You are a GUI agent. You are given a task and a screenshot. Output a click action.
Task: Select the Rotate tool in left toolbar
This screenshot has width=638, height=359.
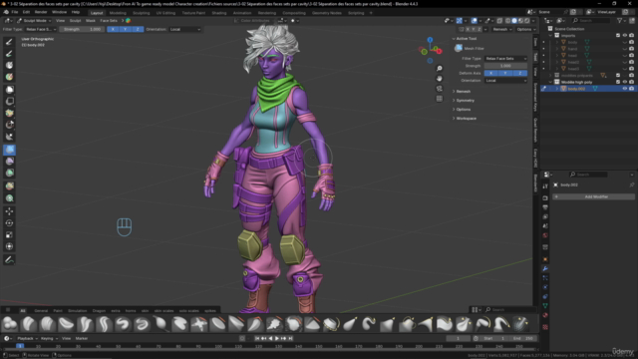pos(9,223)
